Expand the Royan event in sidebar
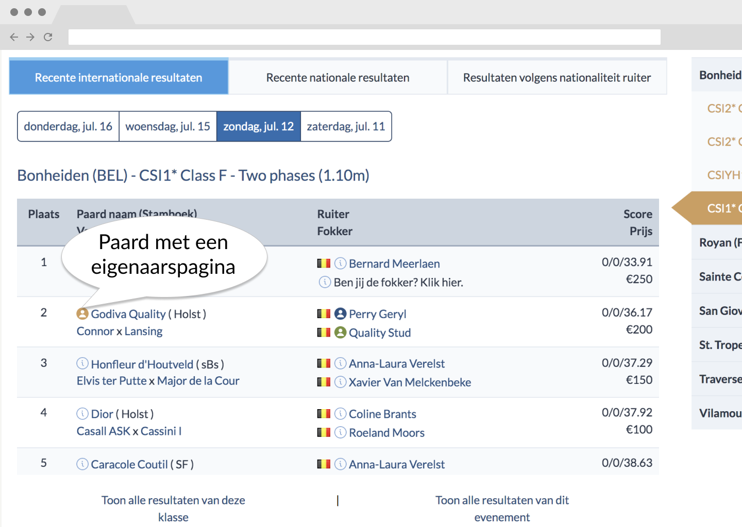Viewport: 742px width, 527px height. [720, 242]
